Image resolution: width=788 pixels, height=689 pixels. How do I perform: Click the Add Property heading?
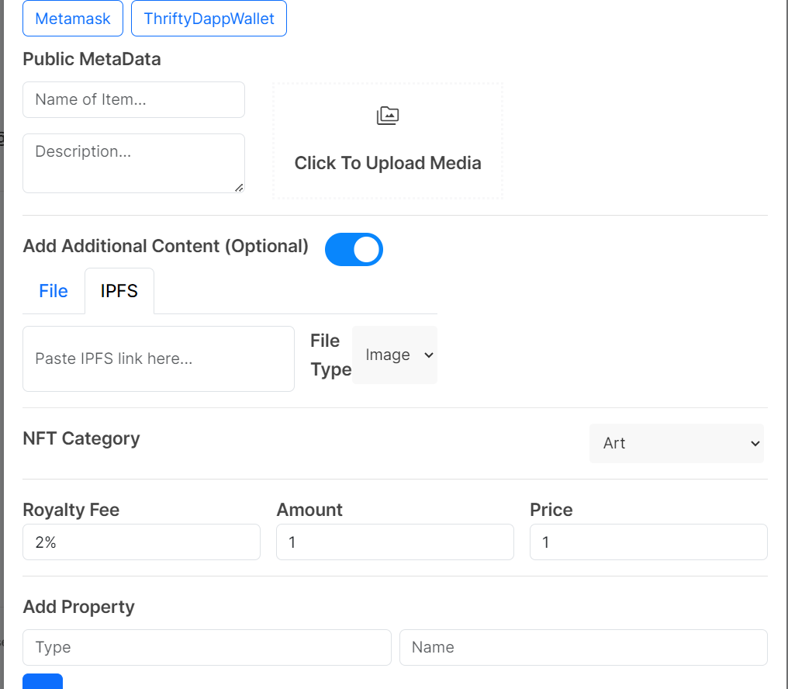click(79, 607)
